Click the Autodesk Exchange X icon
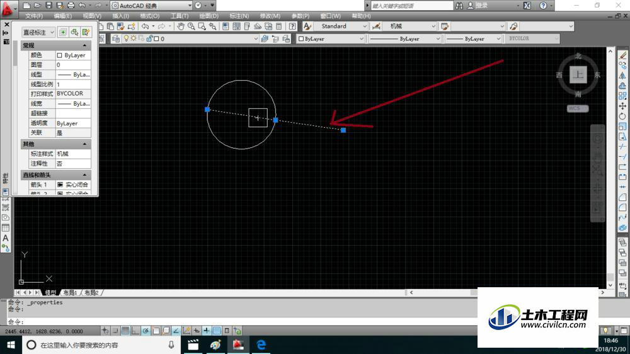 [527, 6]
